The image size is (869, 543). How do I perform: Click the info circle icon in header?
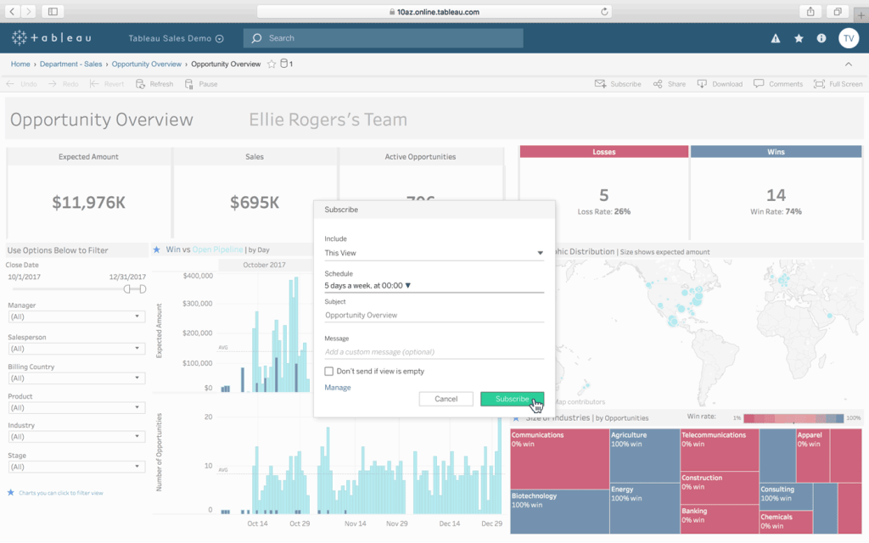(821, 38)
